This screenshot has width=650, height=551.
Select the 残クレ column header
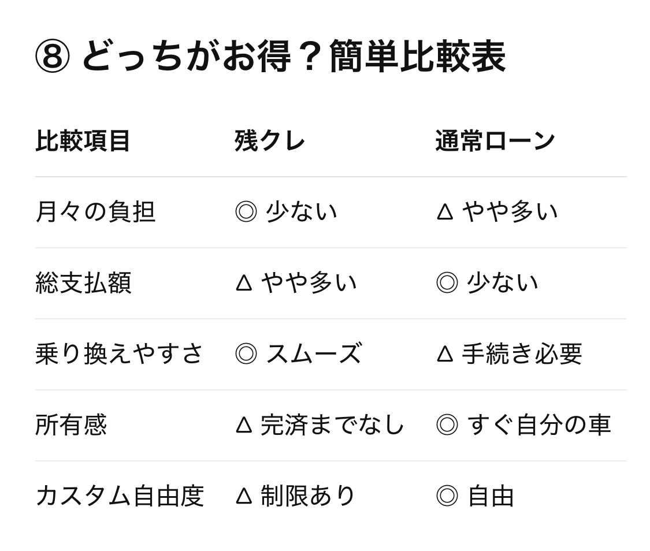pos(270,141)
